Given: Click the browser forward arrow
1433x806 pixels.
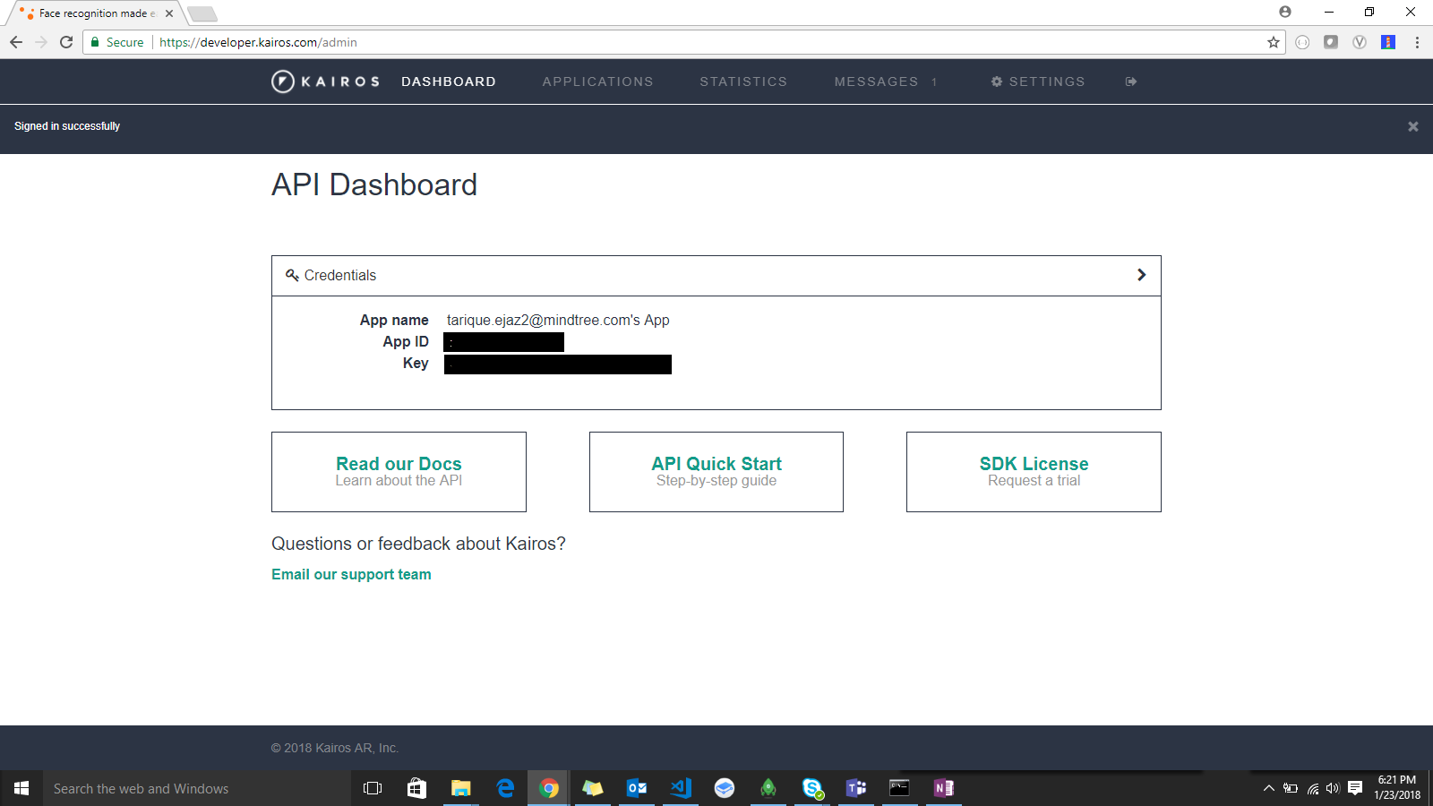Looking at the screenshot, I should pos(41,42).
